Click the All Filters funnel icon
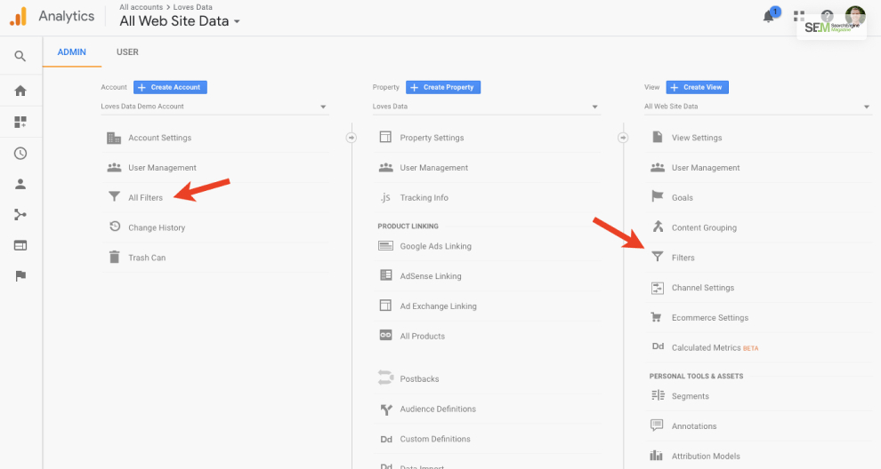881x469 pixels. click(x=114, y=197)
